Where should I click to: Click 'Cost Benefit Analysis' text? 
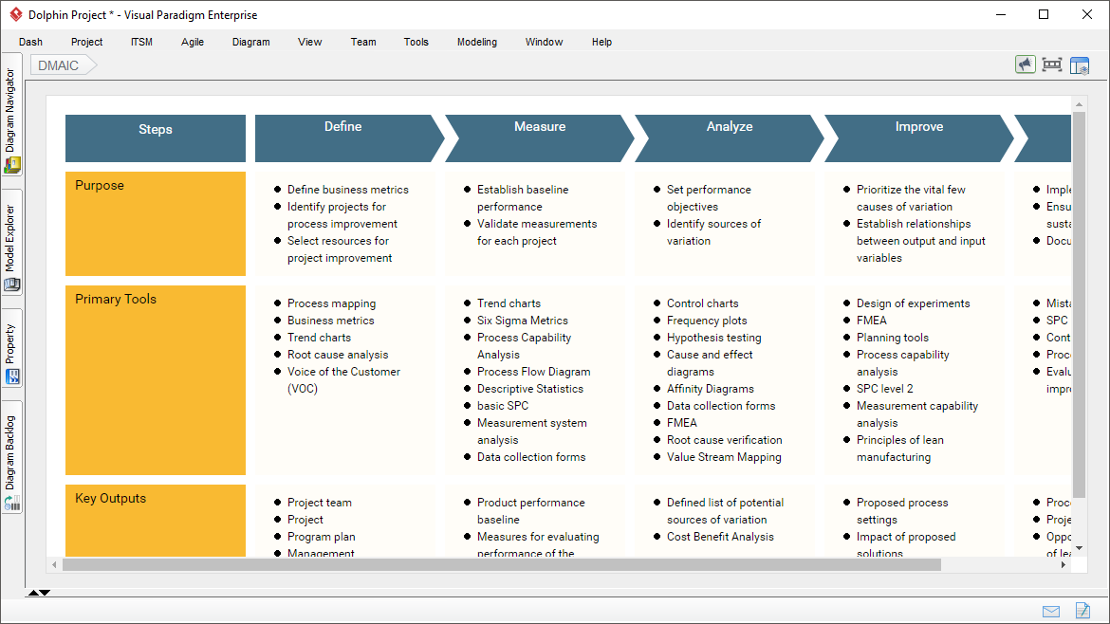(x=720, y=536)
